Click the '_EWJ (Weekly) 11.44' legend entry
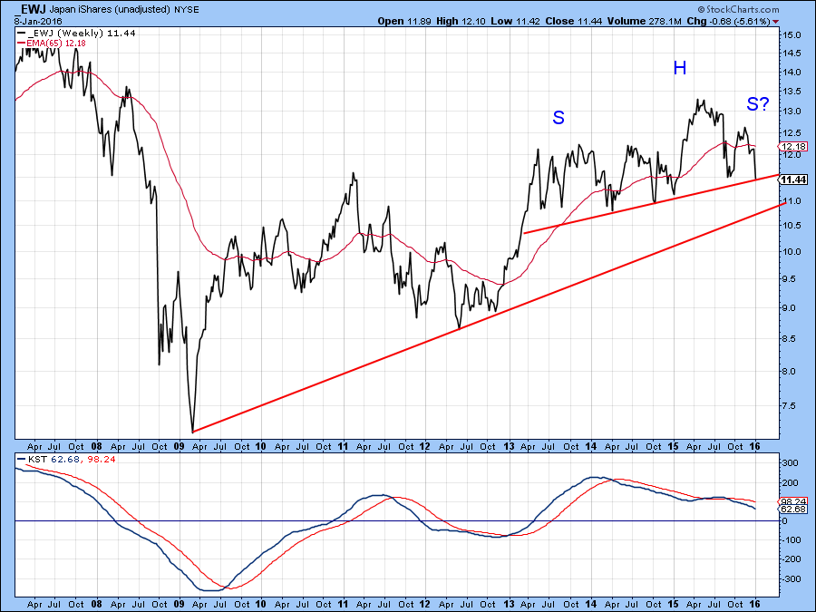This screenshot has width=816, height=612. click(76, 34)
